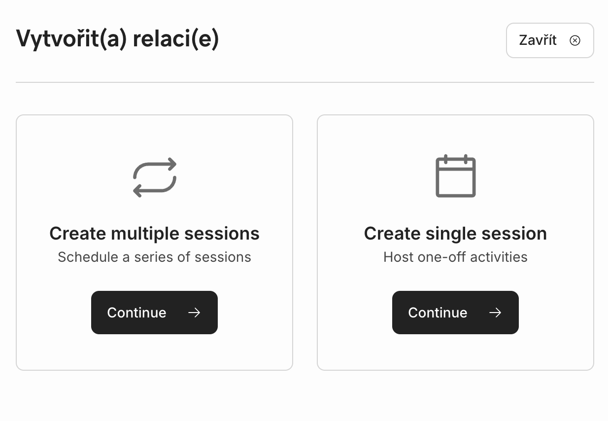608x421 pixels.
Task: Continue with creating a single session
Action: coord(455,313)
